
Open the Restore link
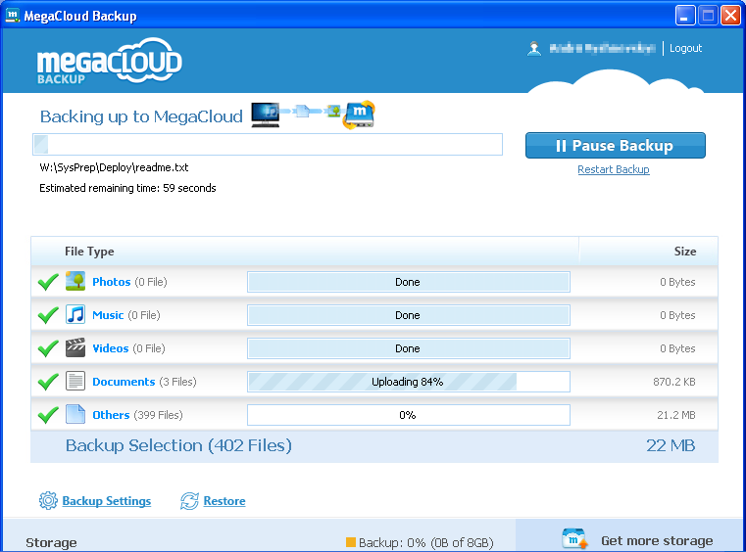(x=224, y=501)
